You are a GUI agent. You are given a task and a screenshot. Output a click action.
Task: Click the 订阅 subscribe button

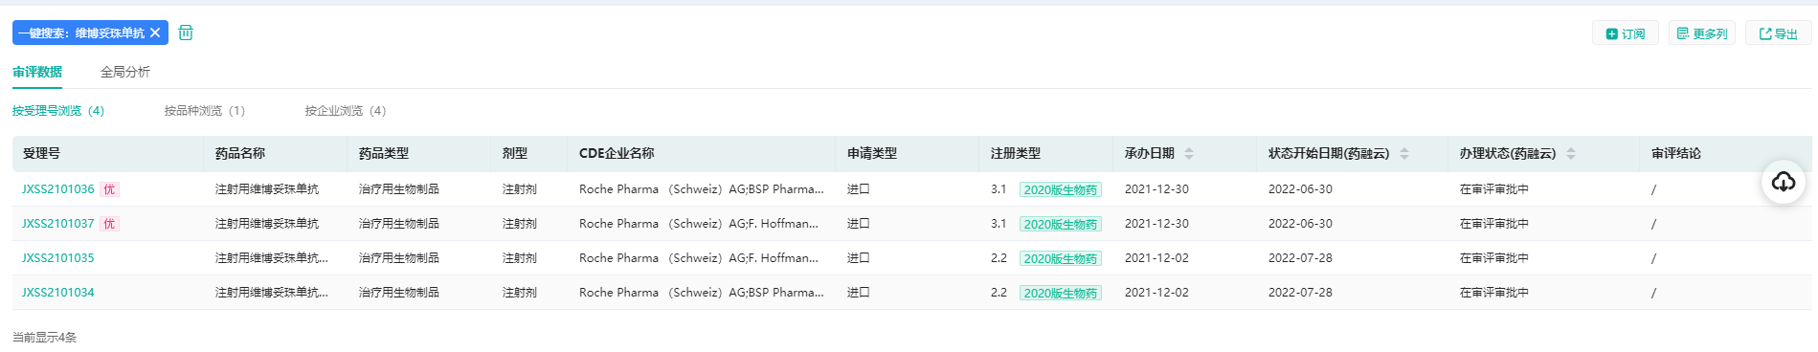1626,33
